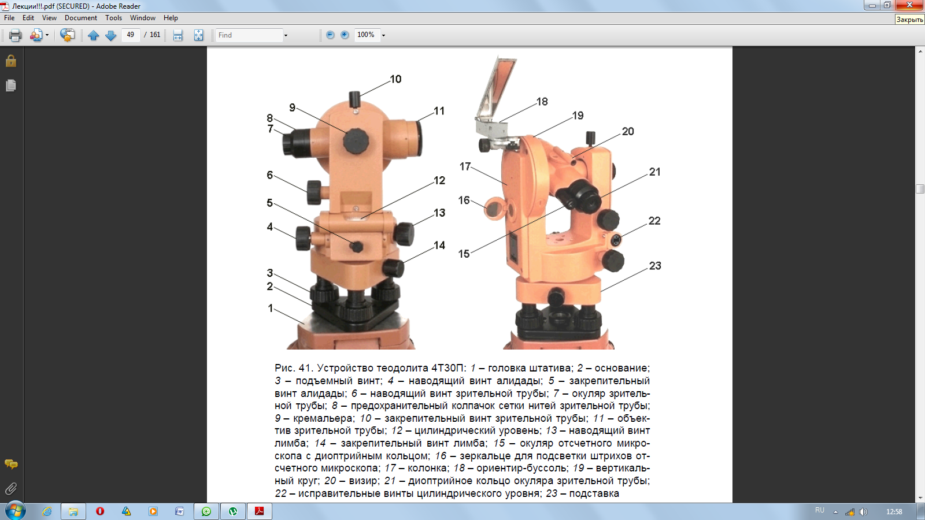
Task: Open Windows Explorer from taskbar
Action: [73, 511]
